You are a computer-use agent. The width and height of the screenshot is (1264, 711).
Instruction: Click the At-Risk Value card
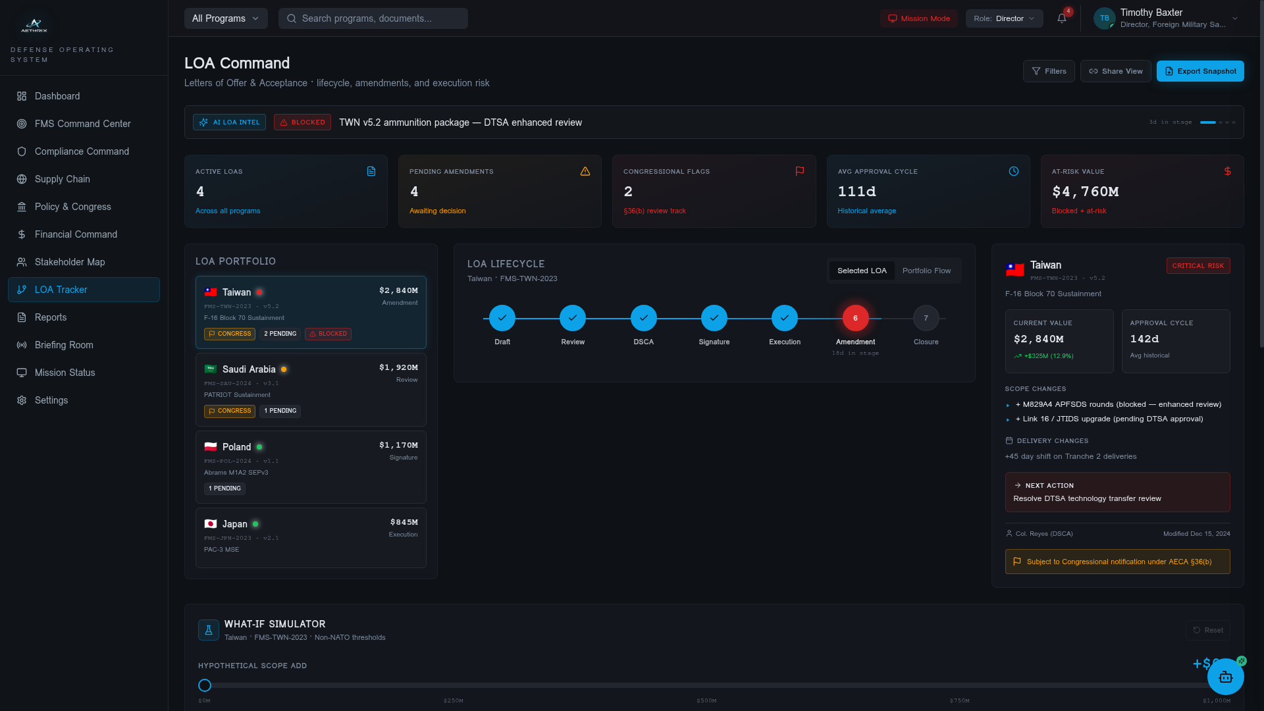click(1142, 191)
